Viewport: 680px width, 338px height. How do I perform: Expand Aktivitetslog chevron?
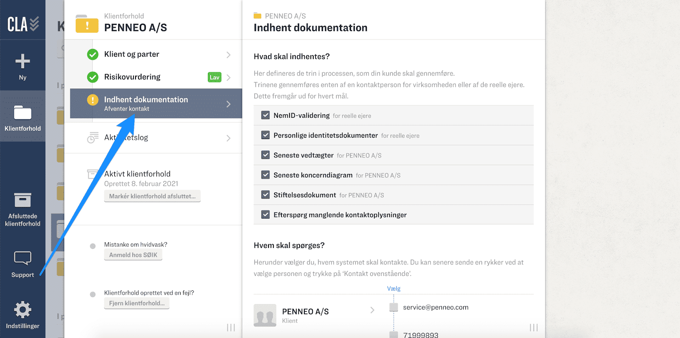click(x=229, y=138)
